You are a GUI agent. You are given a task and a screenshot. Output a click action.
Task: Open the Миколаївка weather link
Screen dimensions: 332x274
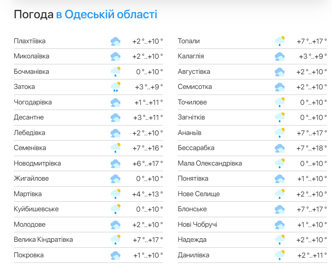point(31,56)
